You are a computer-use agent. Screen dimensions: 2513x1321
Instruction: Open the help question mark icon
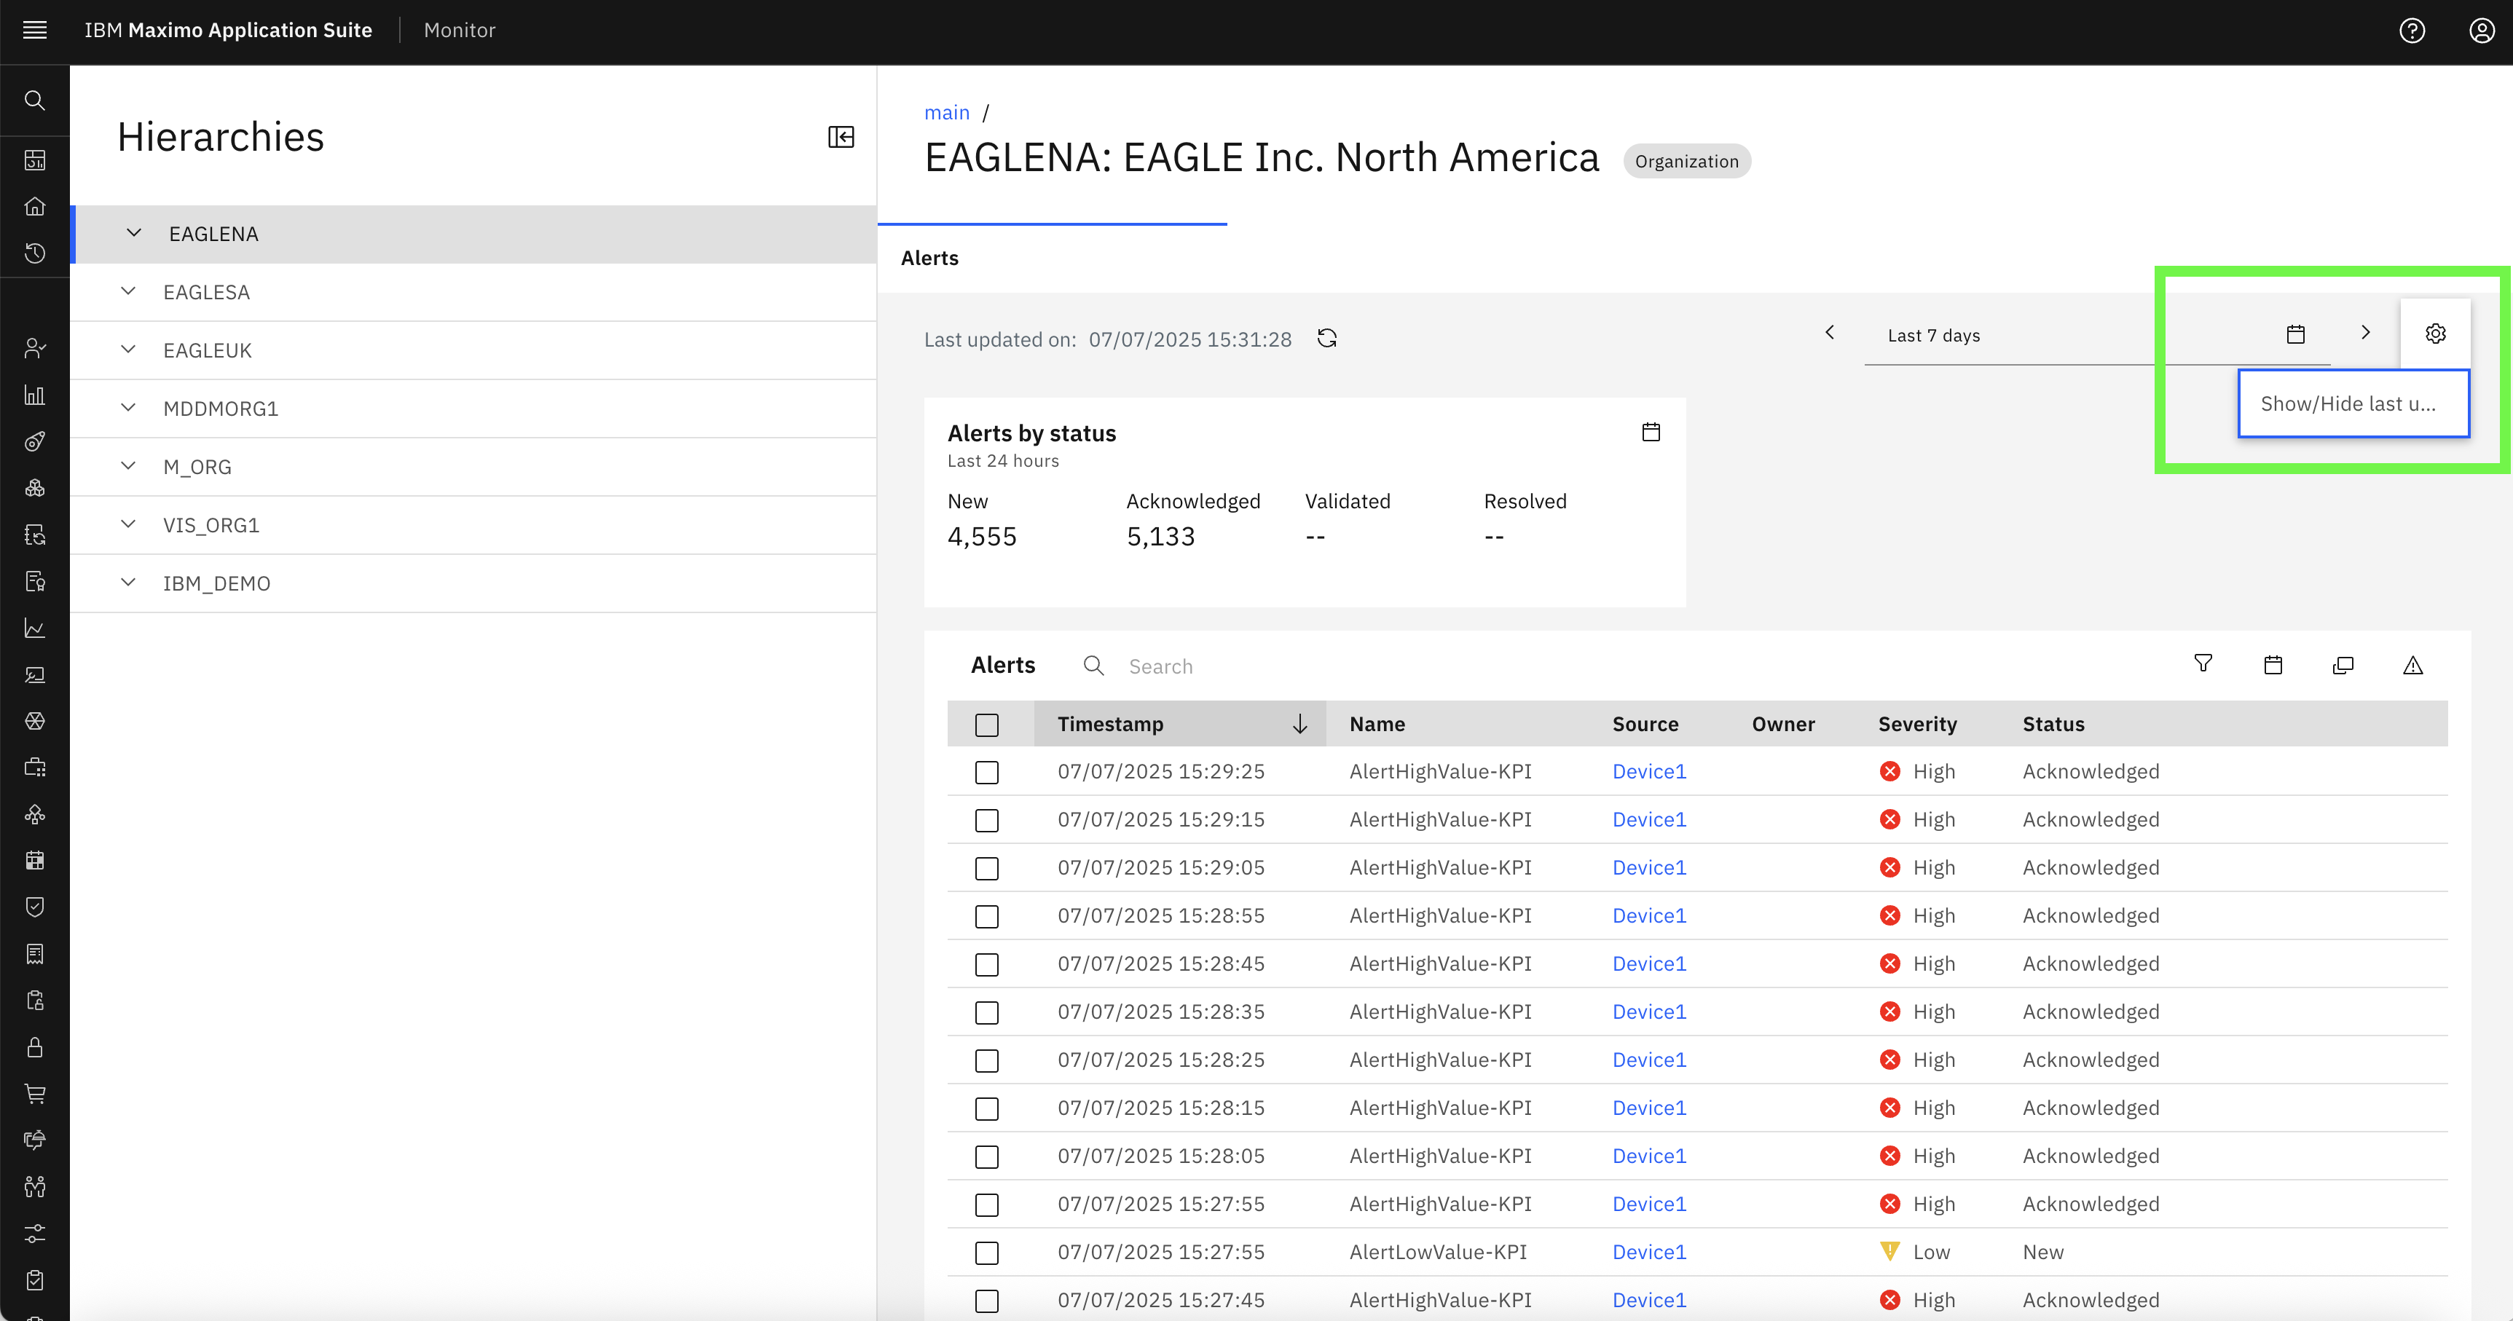(2412, 31)
